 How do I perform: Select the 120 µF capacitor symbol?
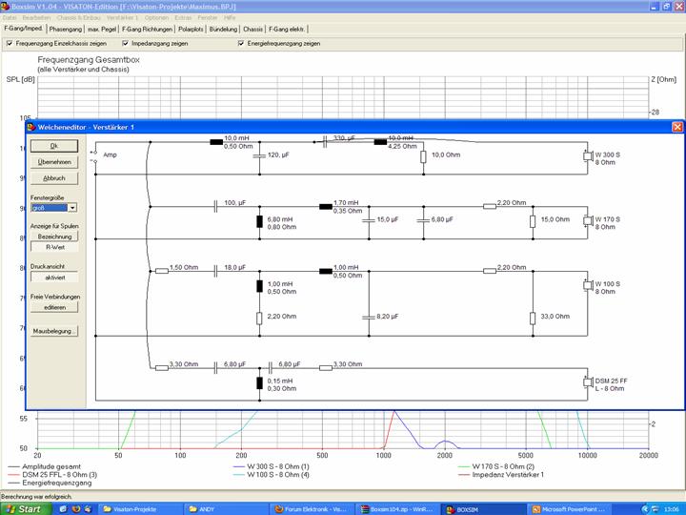[259, 156]
